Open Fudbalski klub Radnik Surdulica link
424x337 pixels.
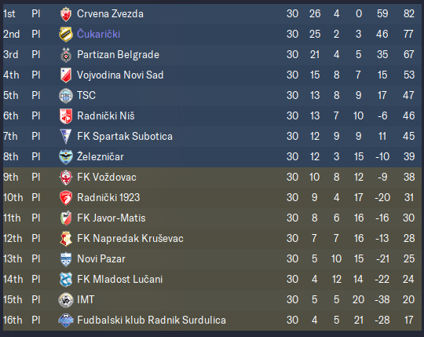point(152,321)
